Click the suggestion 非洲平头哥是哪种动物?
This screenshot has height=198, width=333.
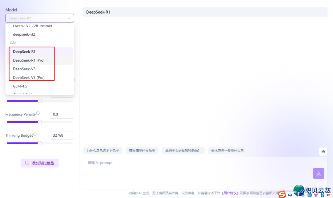[x=183, y=151]
